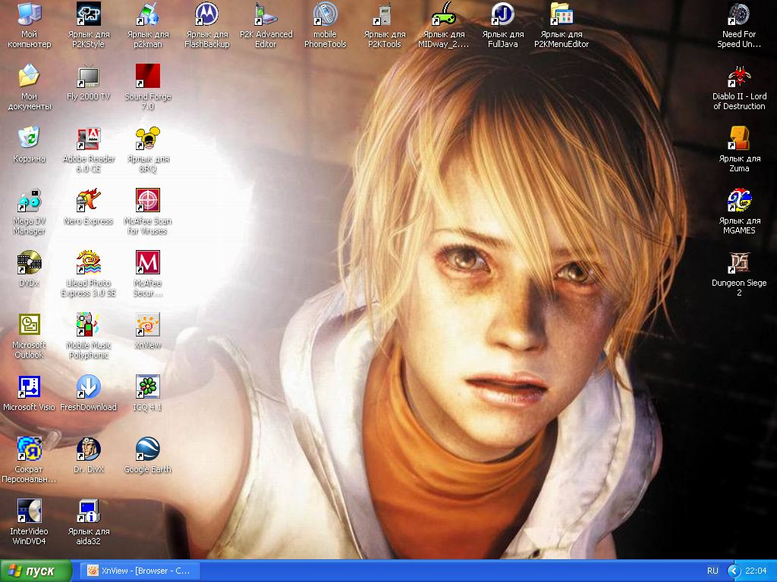777x582 pixels.
Task: Select Diablo II Lord of Destruction icon
Action: tap(739, 76)
